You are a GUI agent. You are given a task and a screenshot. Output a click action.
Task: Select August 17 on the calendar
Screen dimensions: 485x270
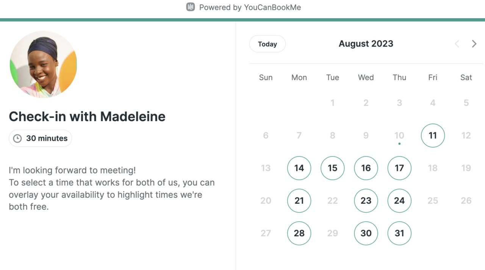point(399,168)
